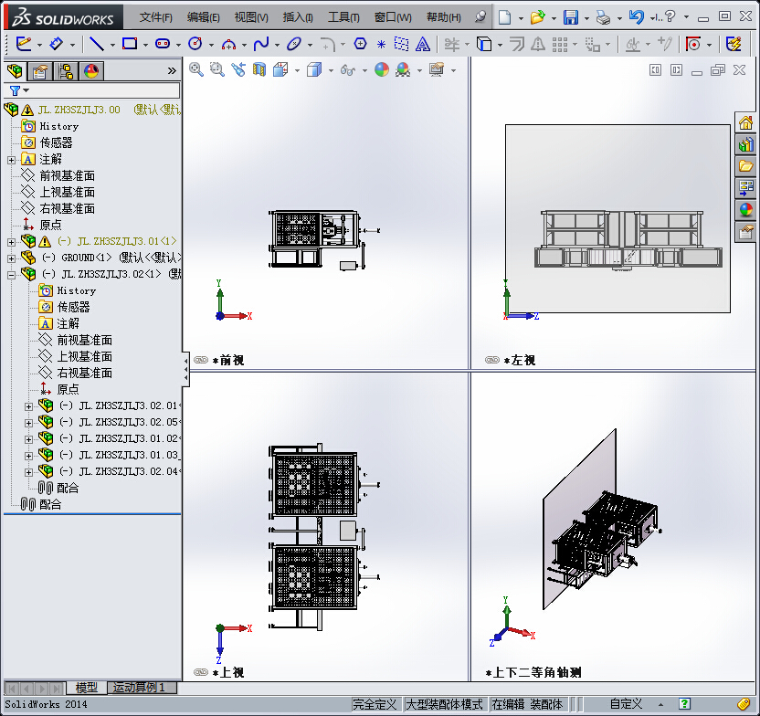Click Section View icon

(259, 69)
